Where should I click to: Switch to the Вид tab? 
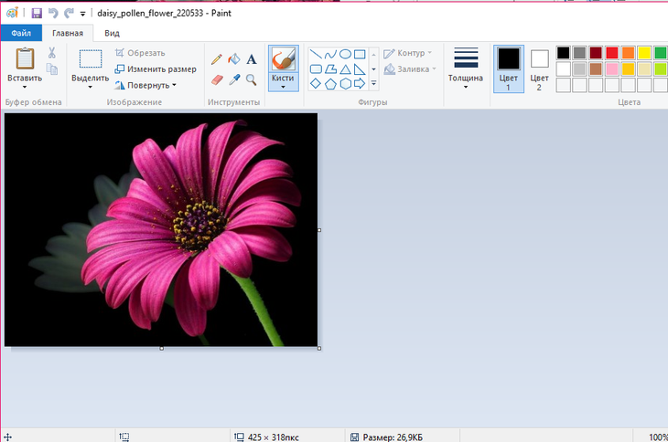pos(112,33)
